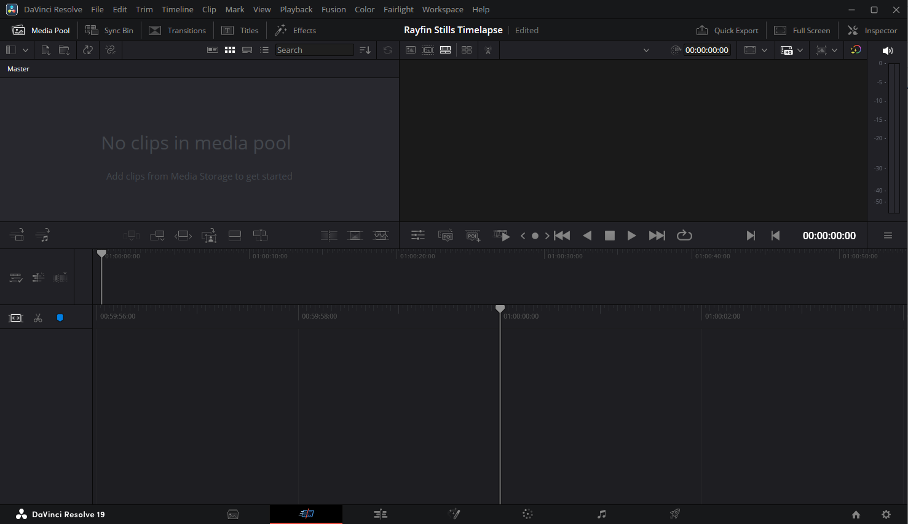Toggle the blue timeline marker flag

click(60, 318)
